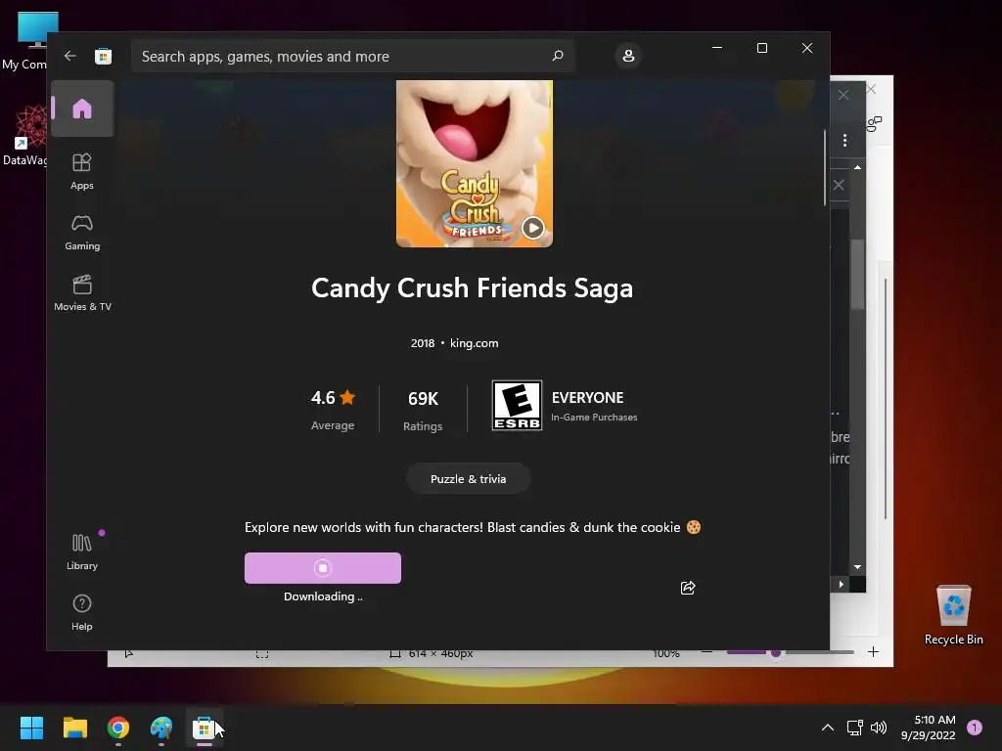Click scroll-up arrow in background window
Screen dimensions: 1002x751
pyautogui.click(x=857, y=167)
